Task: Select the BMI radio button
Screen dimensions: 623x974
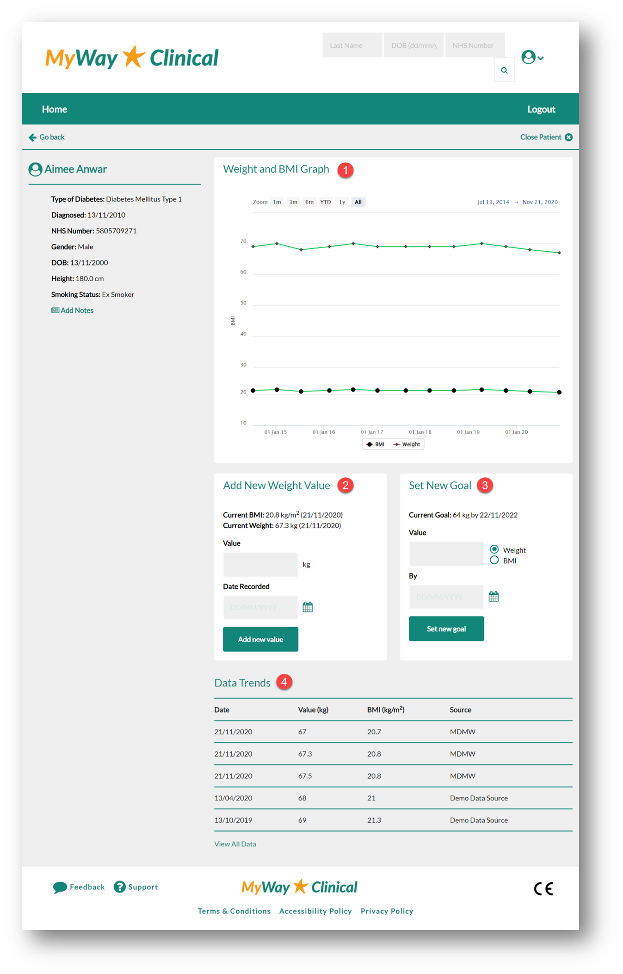Action: pyautogui.click(x=494, y=561)
